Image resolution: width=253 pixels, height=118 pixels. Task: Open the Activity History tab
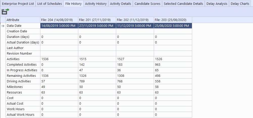click(96, 4)
